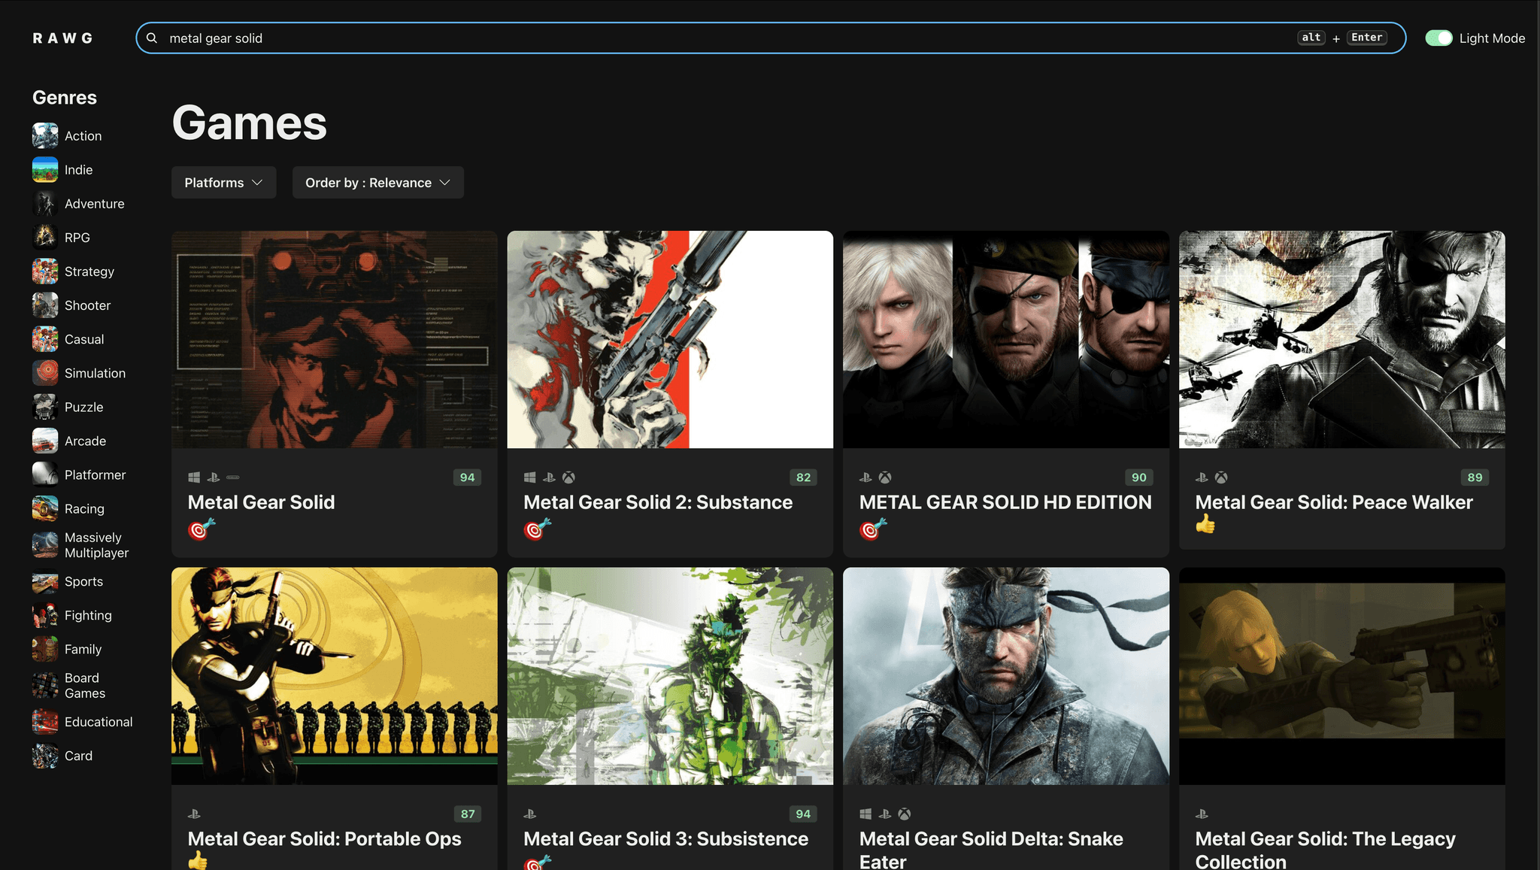
Task: Click the Adventure genre icon
Action: (45, 204)
